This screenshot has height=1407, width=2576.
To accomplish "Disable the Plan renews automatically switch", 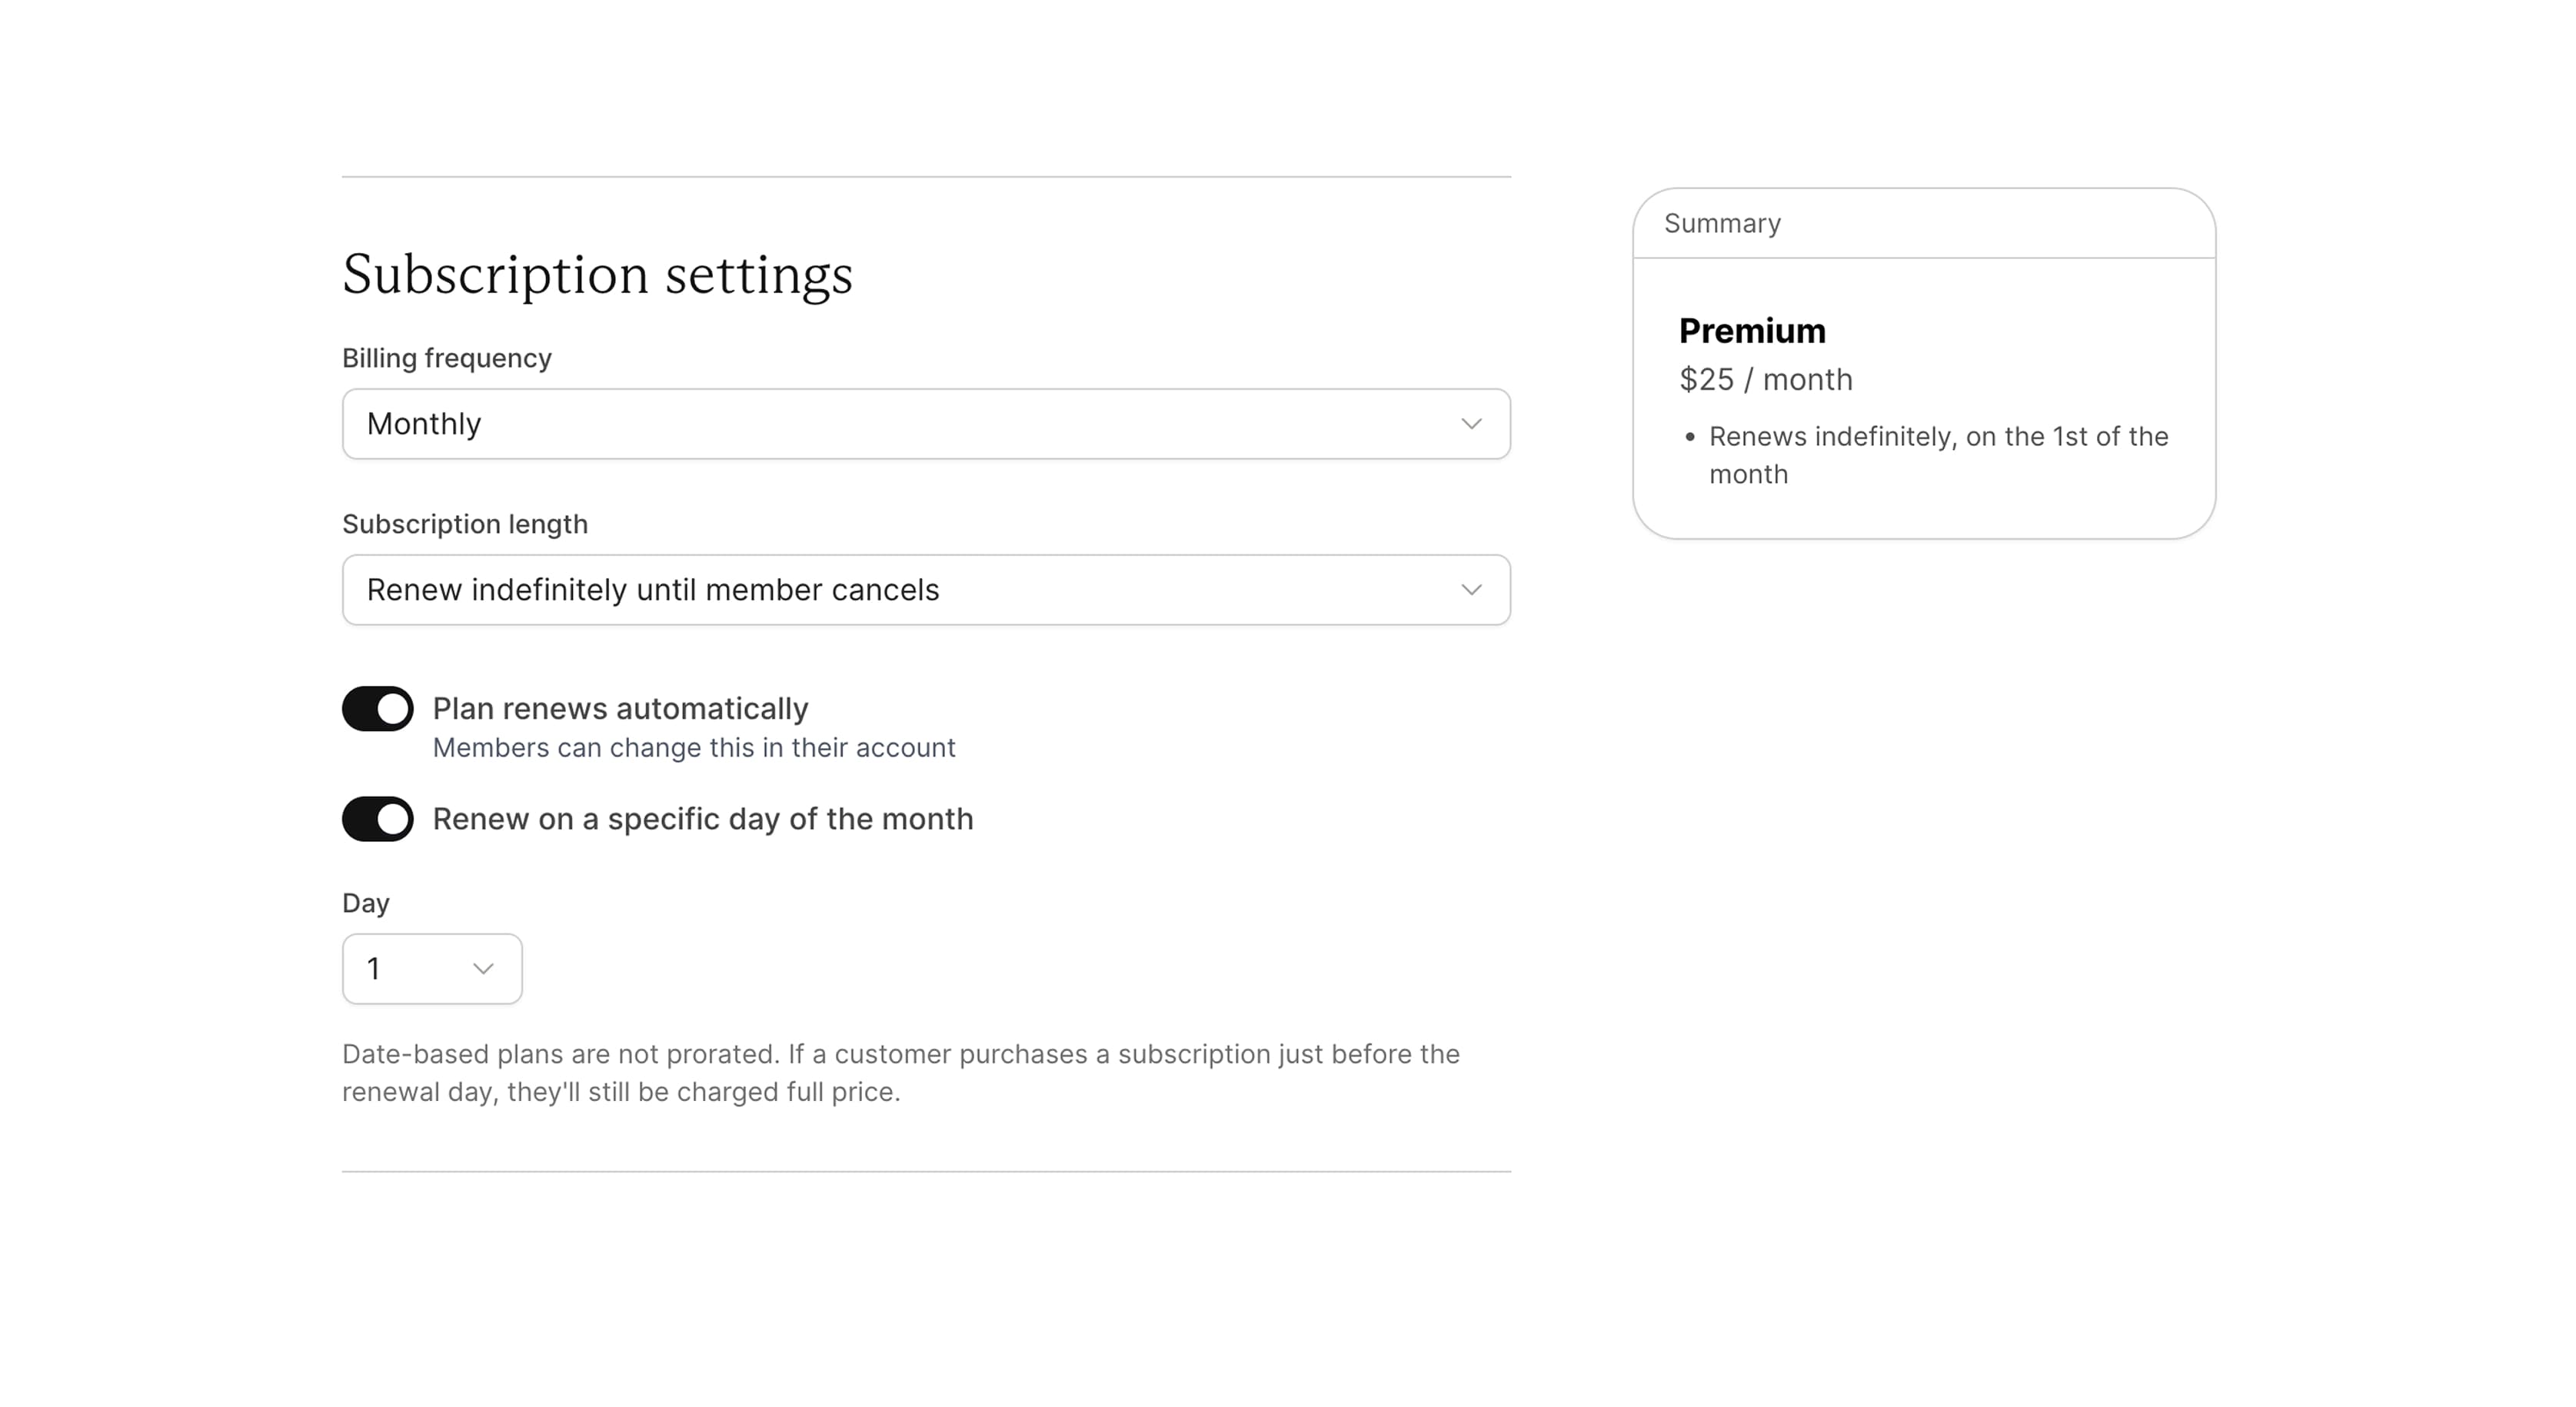I will pos(378,709).
